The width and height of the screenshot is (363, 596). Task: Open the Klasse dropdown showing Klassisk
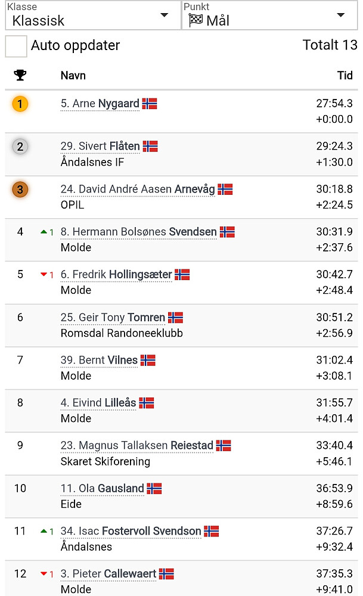pyautogui.click(x=89, y=15)
